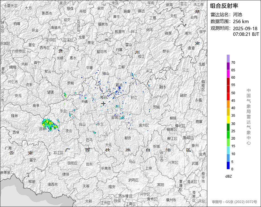Click the 东兰 map label
Screen dimensions: 261x207
100,124
